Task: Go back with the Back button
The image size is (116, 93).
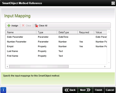Action: coord(70,90)
